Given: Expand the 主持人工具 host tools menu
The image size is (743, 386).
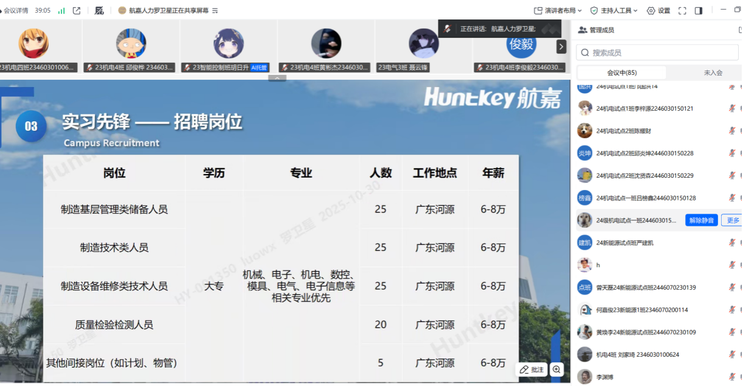Looking at the screenshot, I should pyautogui.click(x=614, y=10).
